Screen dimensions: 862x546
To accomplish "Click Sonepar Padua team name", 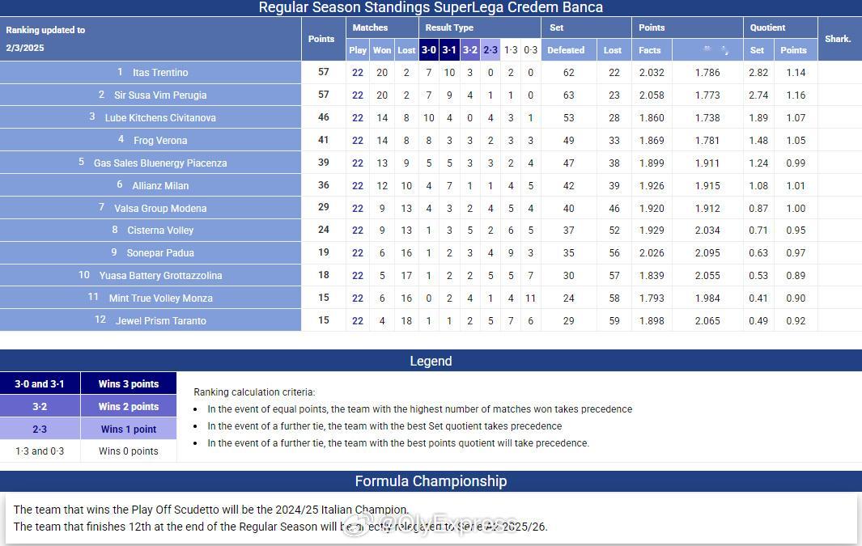I will tap(160, 252).
